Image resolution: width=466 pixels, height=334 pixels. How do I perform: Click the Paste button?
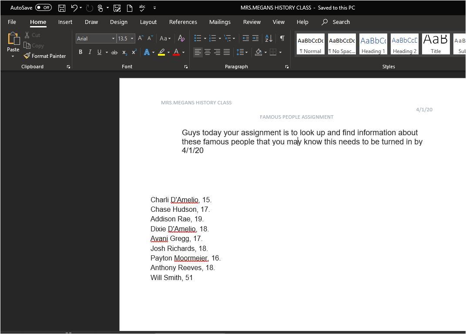click(x=13, y=42)
